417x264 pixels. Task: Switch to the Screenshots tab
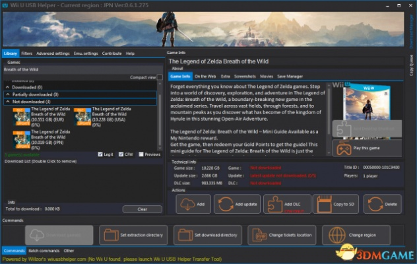click(x=245, y=77)
